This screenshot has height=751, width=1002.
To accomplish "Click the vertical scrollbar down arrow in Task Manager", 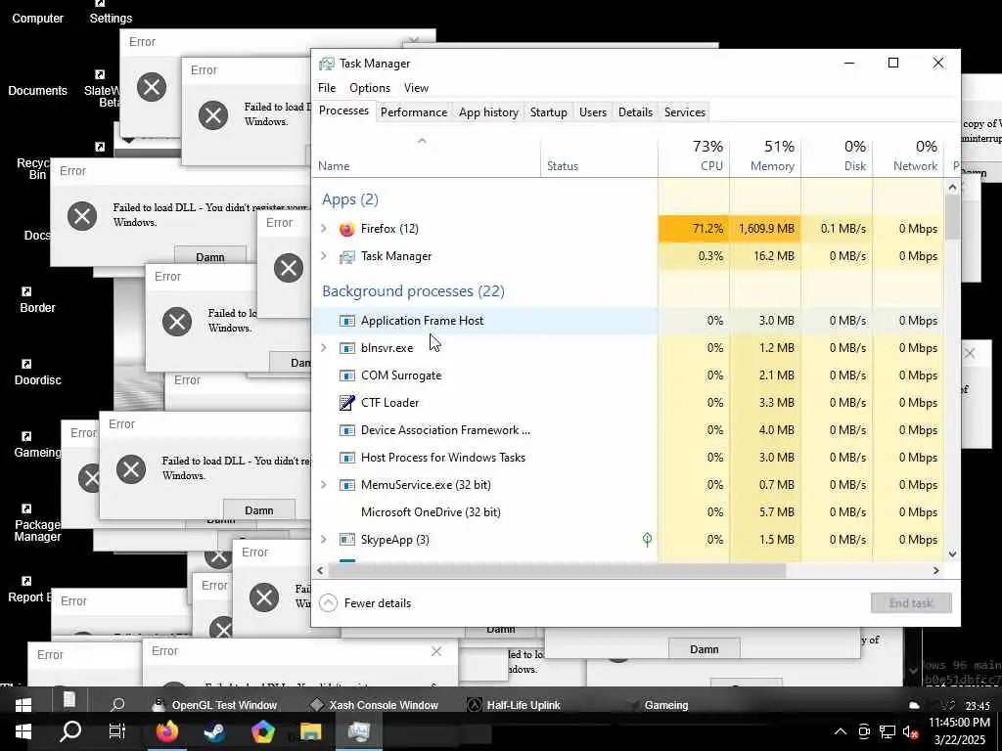I will (952, 554).
